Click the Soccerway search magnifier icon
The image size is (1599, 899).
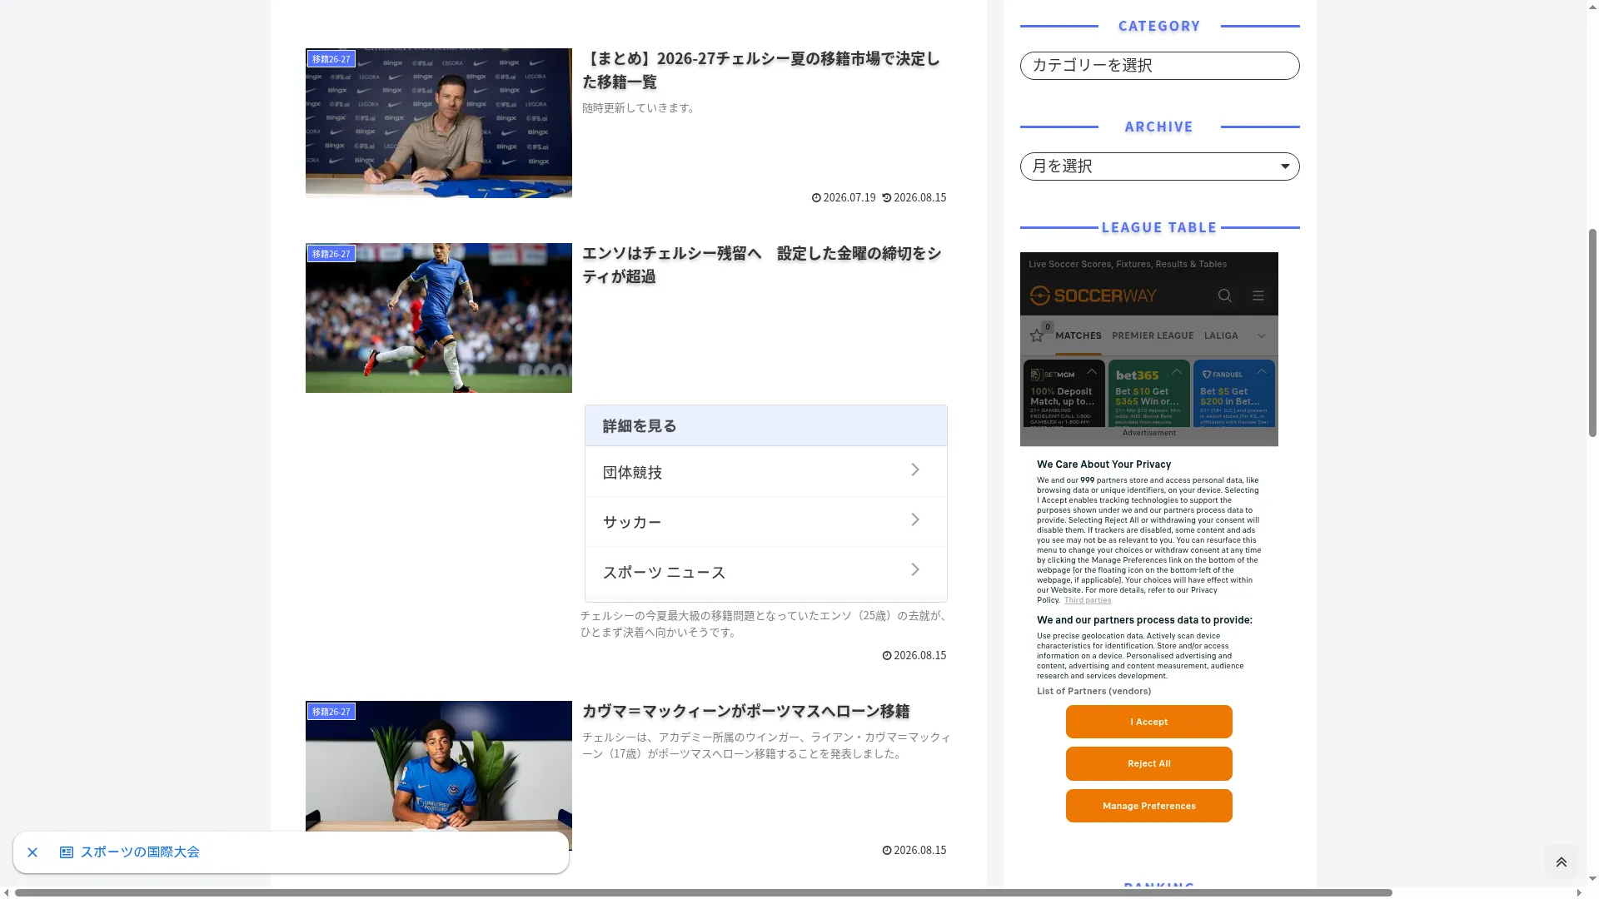1224,296
